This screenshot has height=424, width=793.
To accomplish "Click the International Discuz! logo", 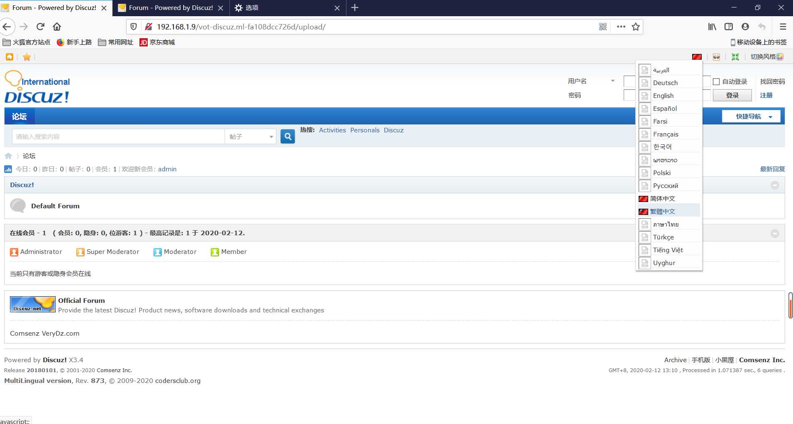I will [37, 87].
